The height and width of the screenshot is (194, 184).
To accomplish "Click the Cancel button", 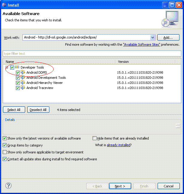I will [169, 186].
